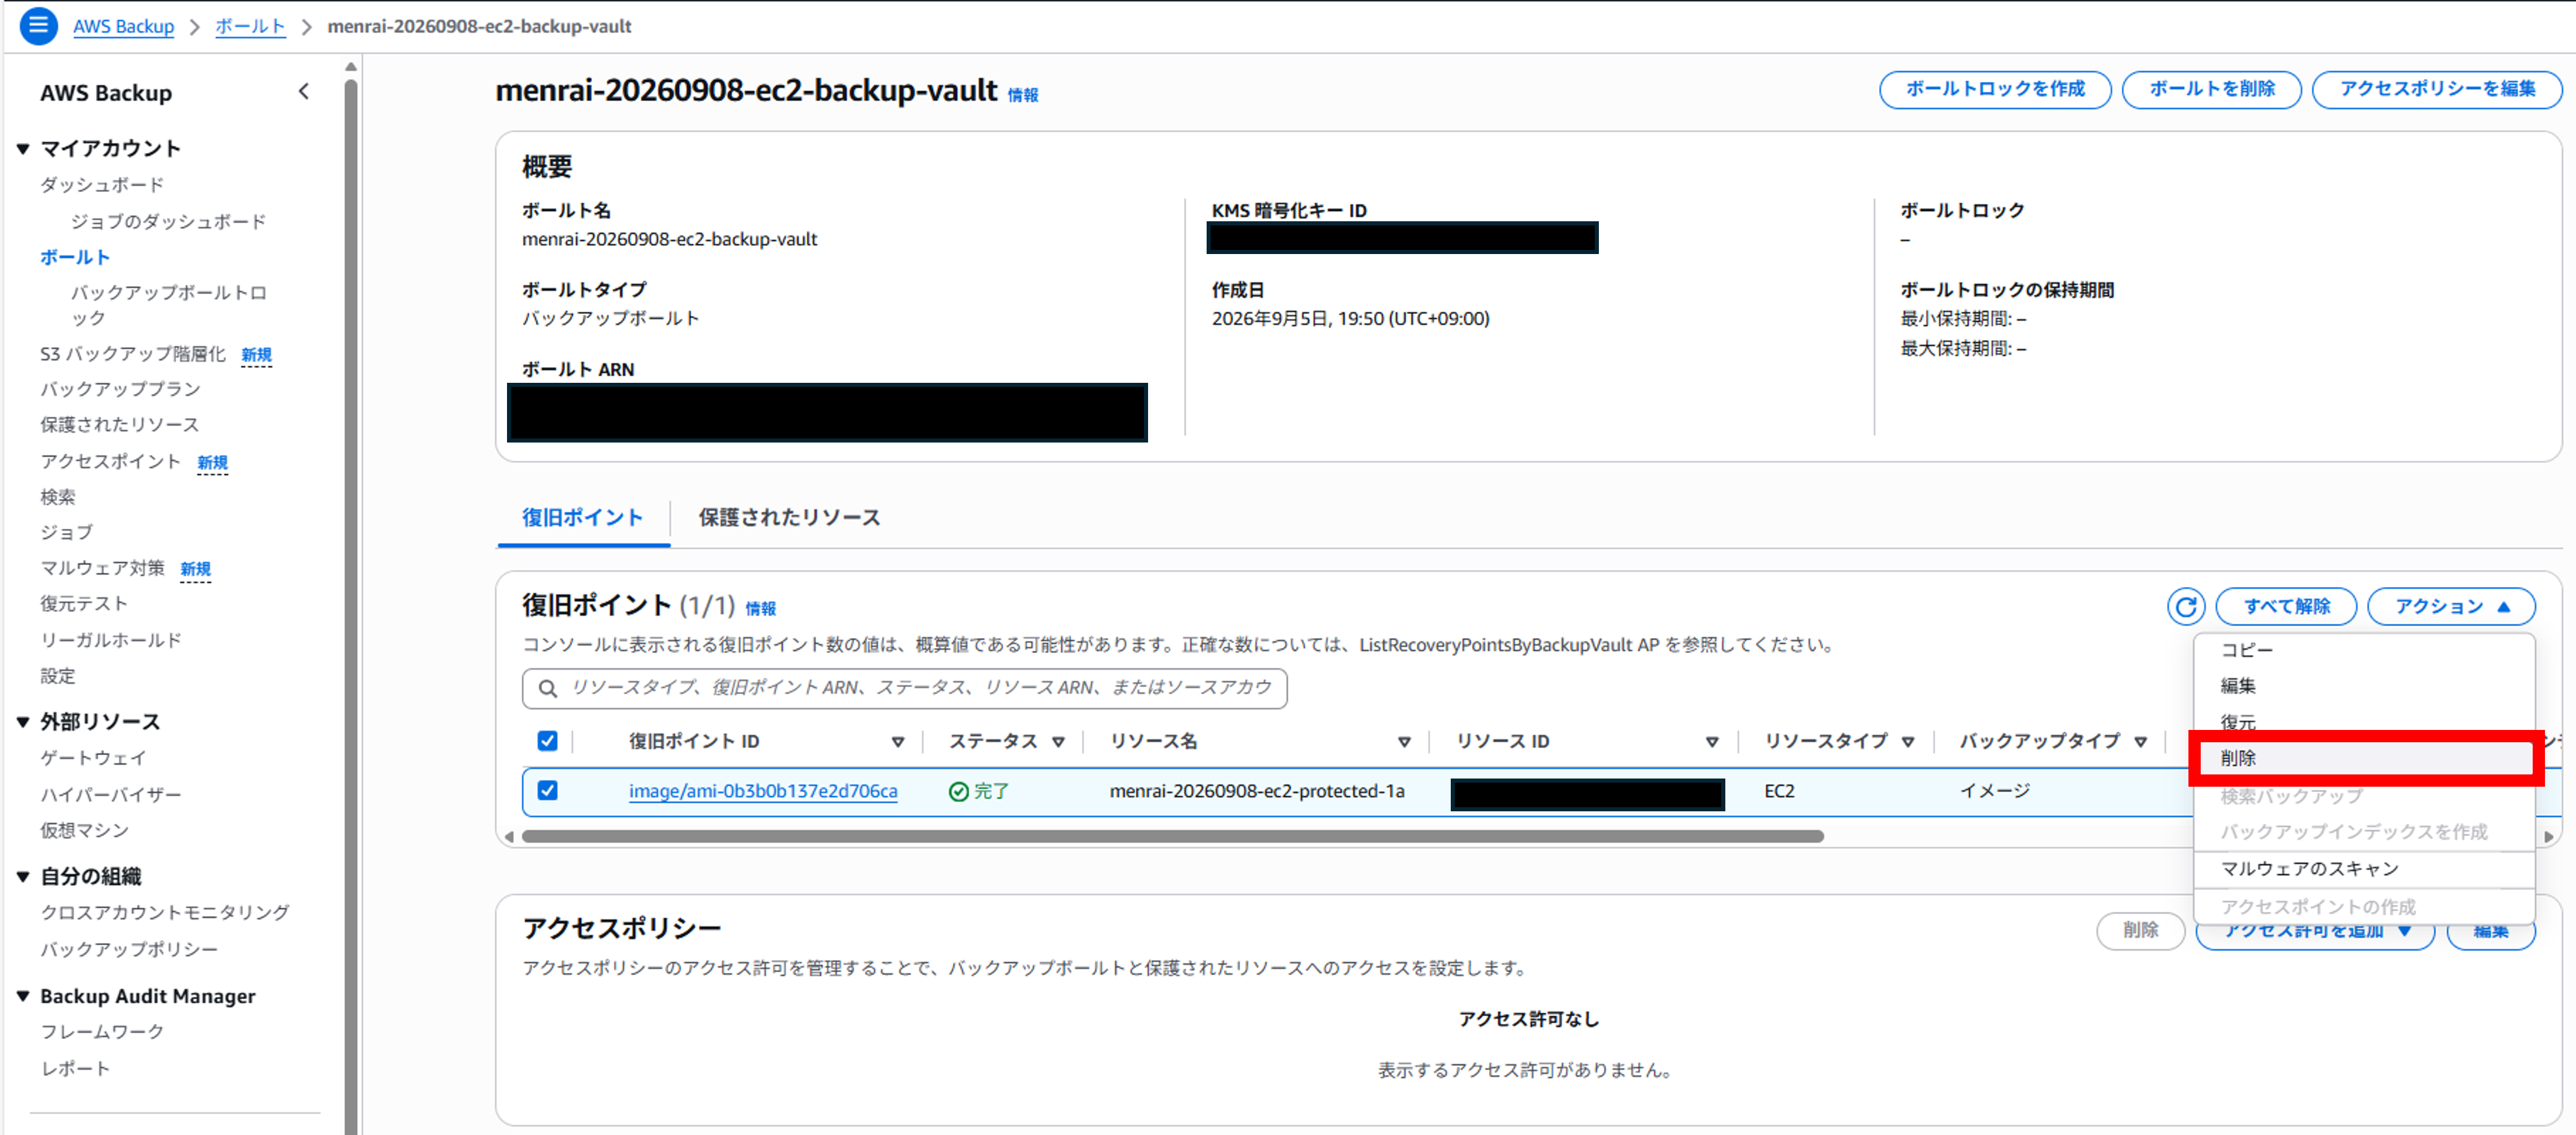Click the 情報 link beside vault title
The height and width of the screenshot is (1135, 2576).
(1022, 95)
